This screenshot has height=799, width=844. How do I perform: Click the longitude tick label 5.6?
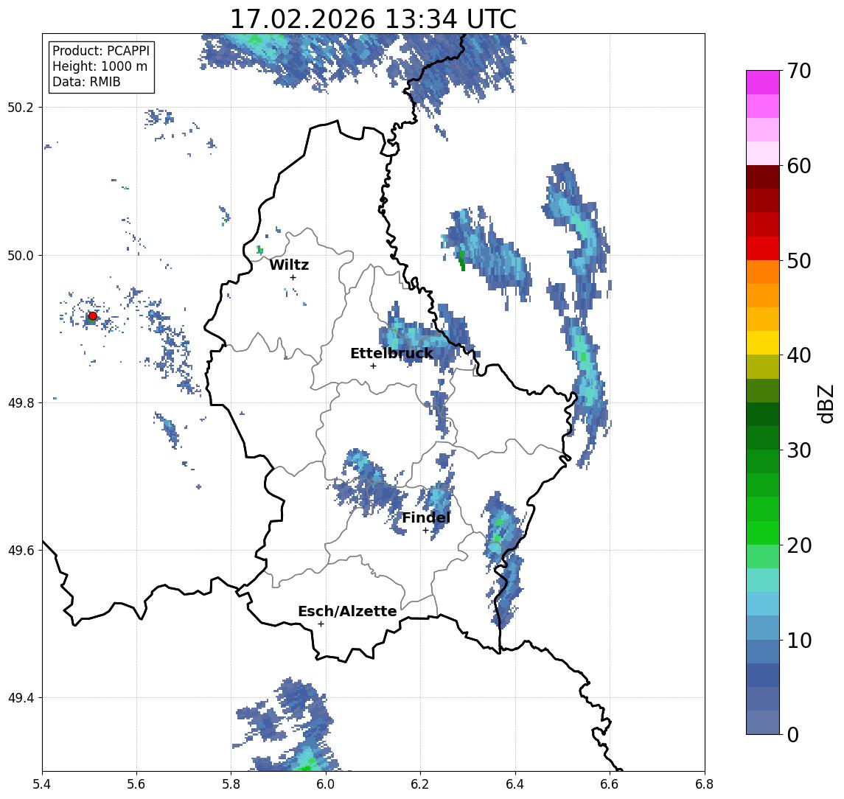pos(136,784)
